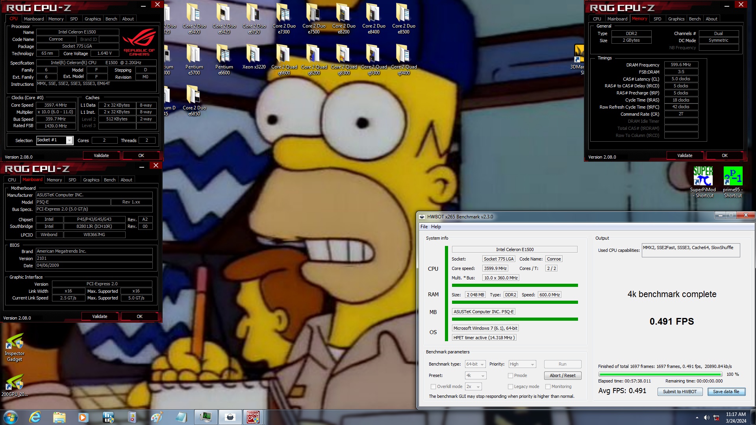Screen dimensions: 756x425
Task: Switch to Memory tab in top-left CPU-Z
Action: click(x=56, y=19)
